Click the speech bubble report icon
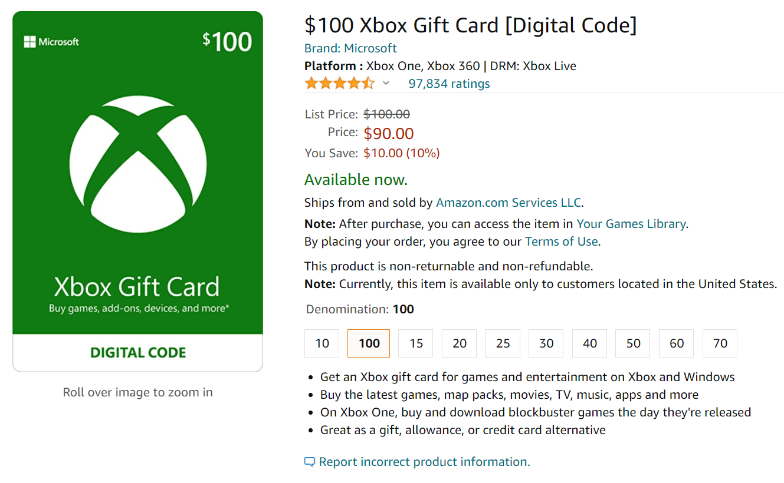Image resolution: width=784 pixels, height=483 pixels. coord(309,462)
